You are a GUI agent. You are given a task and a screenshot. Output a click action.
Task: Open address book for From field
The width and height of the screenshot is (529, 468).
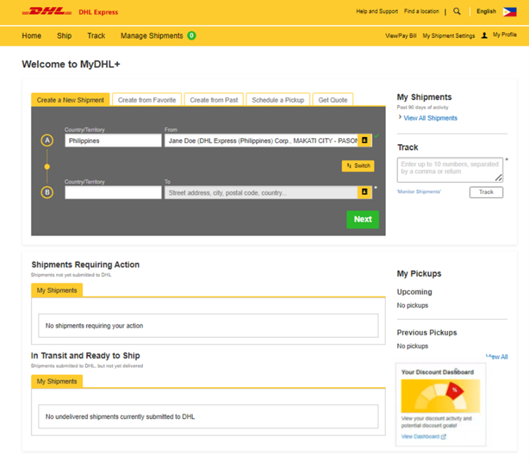point(365,140)
